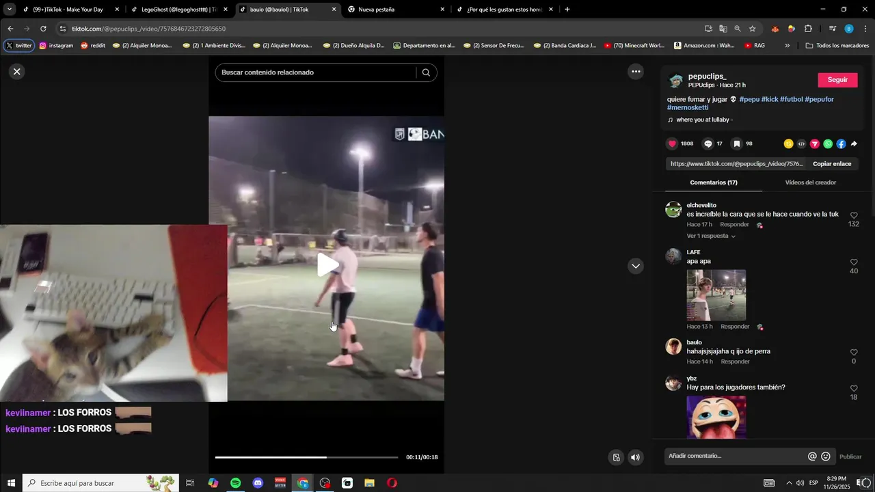Open zoom magnifier in address bar
The width and height of the screenshot is (875, 492).
(738, 29)
